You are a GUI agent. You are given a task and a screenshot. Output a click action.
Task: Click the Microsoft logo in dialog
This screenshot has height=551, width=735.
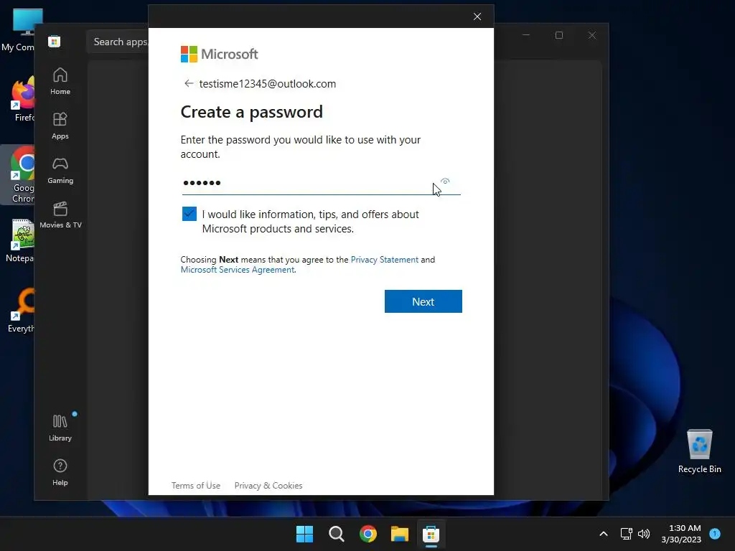pyautogui.click(x=220, y=54)
